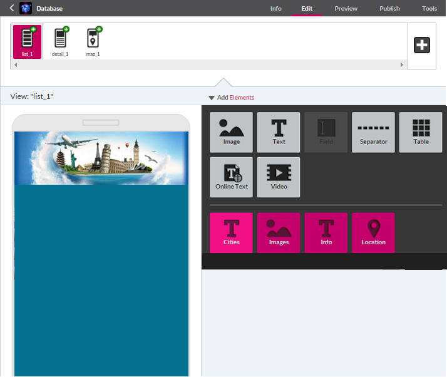Insert the Location database field
Viewport: 447px width, 377px height.
pos(373,233)
